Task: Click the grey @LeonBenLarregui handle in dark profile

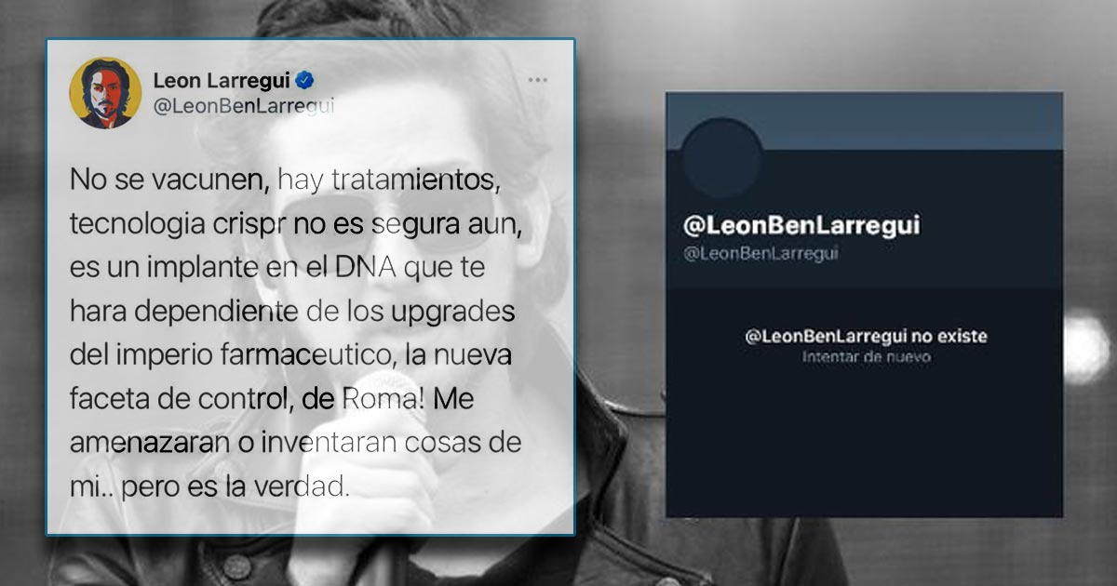Action: click(760, 253)
